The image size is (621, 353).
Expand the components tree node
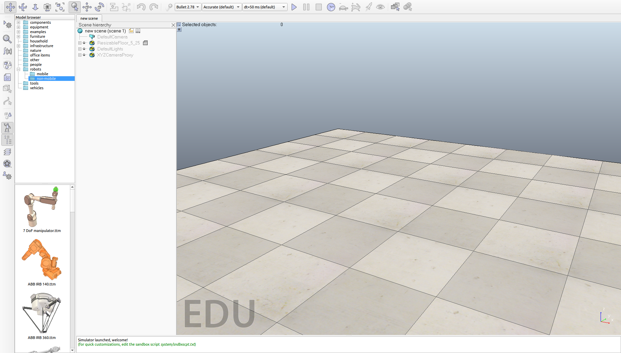18,22
